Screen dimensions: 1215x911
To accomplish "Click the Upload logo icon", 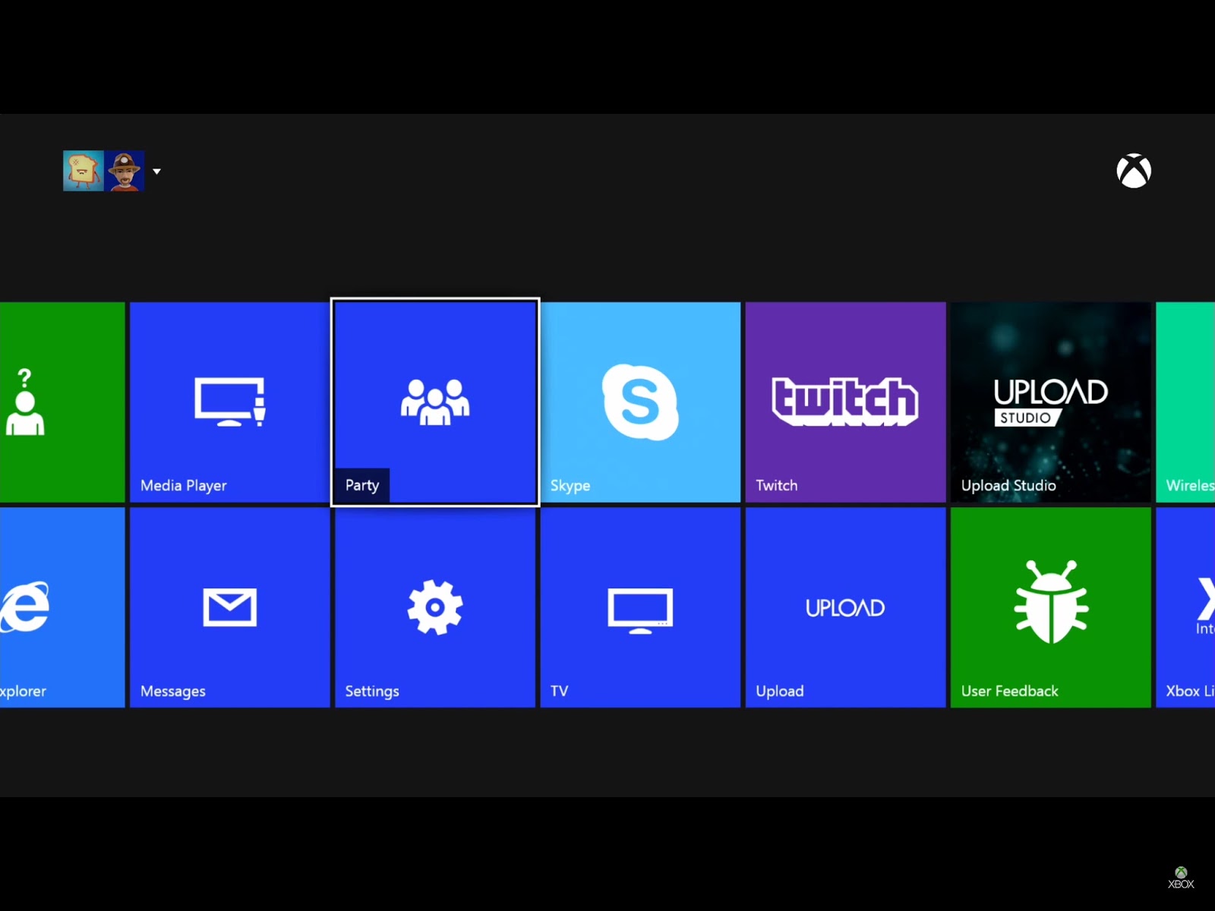I will (845, 608).
